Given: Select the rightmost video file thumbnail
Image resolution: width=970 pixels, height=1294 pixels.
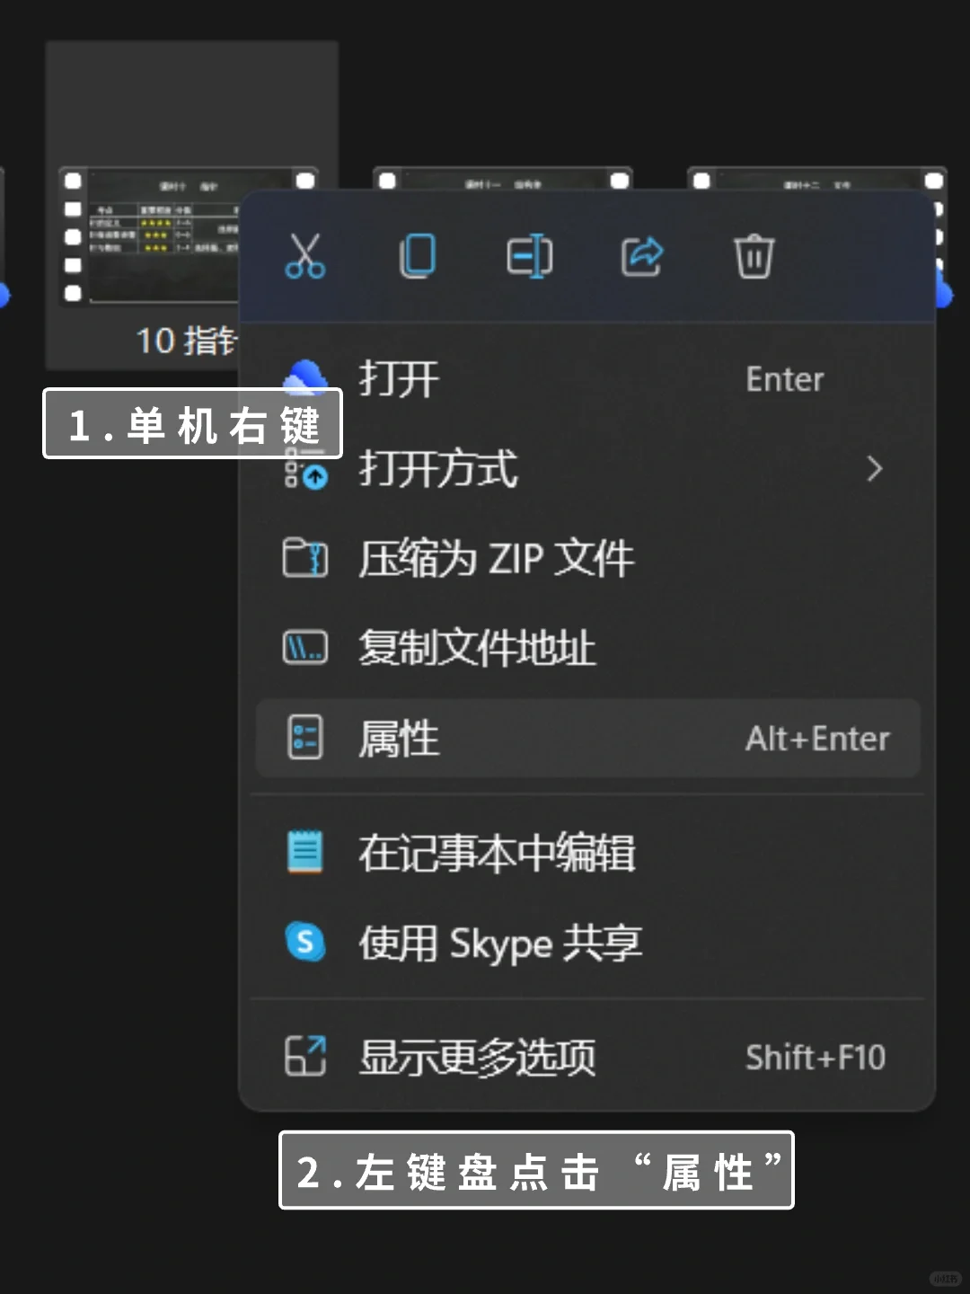Looking at the screenshot, I should point(817,179).
